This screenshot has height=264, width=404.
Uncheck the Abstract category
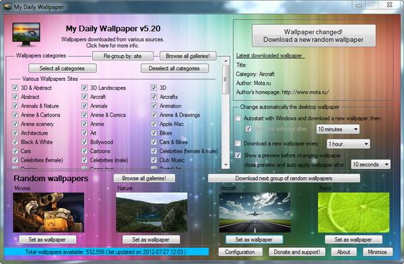pos(15,97)
